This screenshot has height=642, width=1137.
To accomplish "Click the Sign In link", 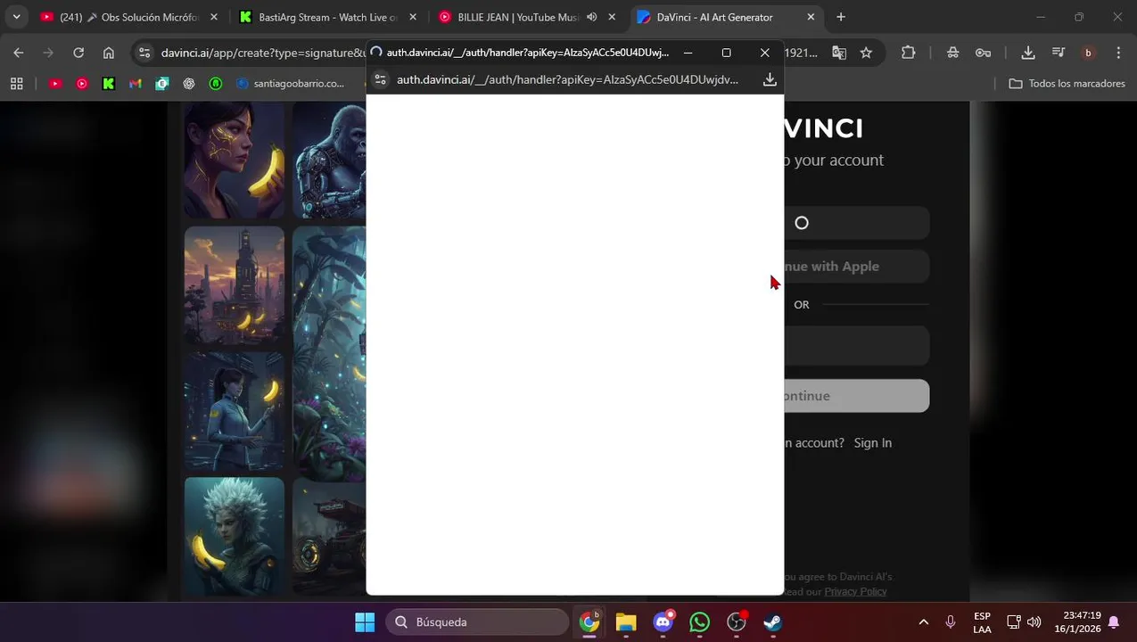I will click(872, 443).
